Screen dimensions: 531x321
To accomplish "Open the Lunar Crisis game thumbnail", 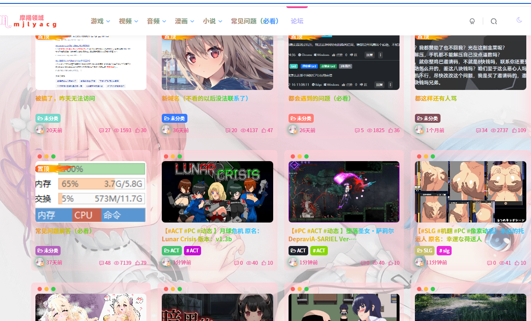I will [217, 192].
